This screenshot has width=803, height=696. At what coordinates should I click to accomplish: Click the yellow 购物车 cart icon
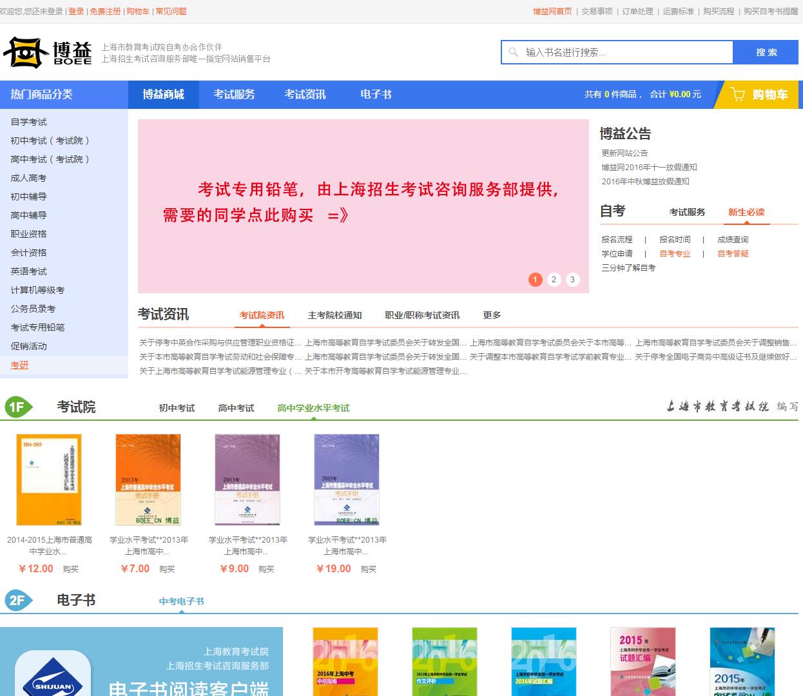(738, 95)
